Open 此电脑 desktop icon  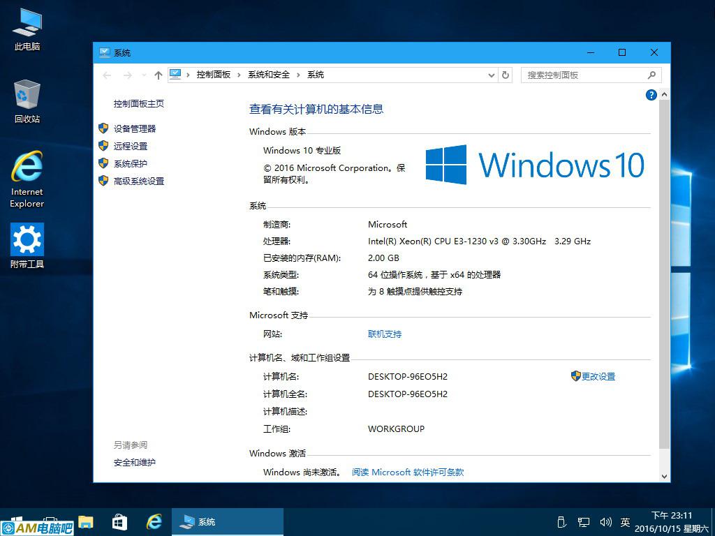pyautogui.click(x=27, y=29)
